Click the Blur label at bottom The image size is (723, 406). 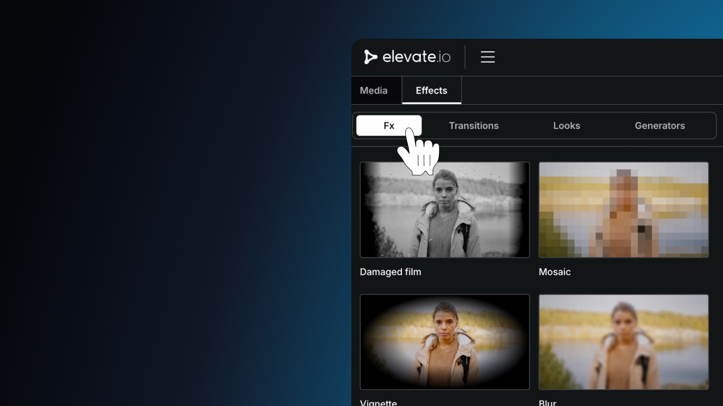click(548, 403)
